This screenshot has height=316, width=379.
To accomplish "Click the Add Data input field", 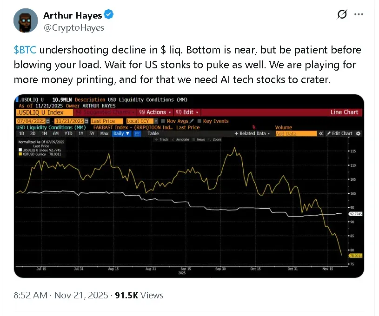I will 295,133.
